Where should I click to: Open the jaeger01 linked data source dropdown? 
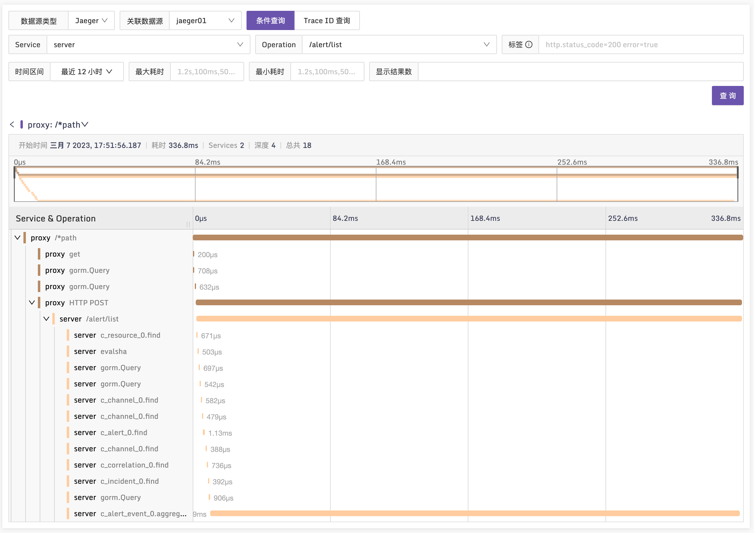tap(205, 21)
